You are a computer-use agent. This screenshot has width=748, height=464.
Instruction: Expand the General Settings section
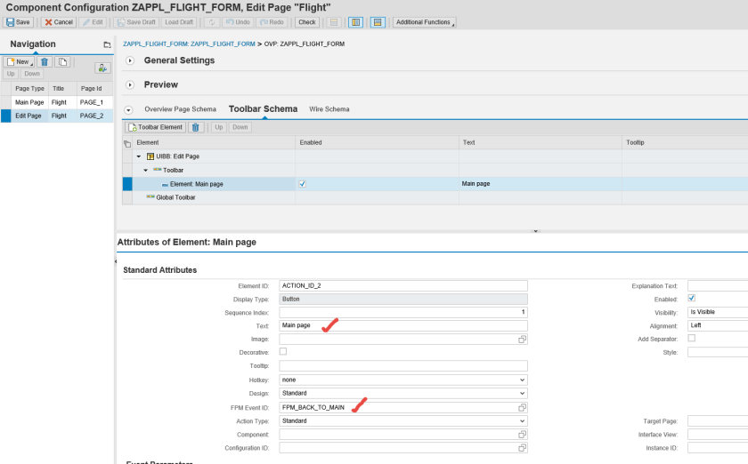pyautogui.click(x=130, y=60)
